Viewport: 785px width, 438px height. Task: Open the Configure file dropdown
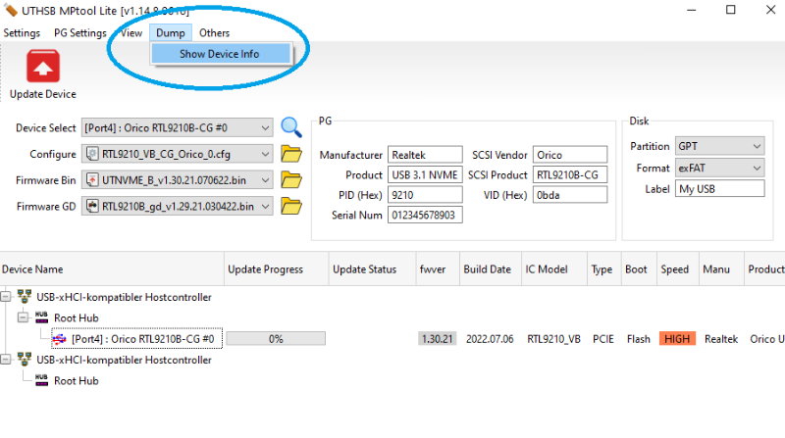[266, 154]
